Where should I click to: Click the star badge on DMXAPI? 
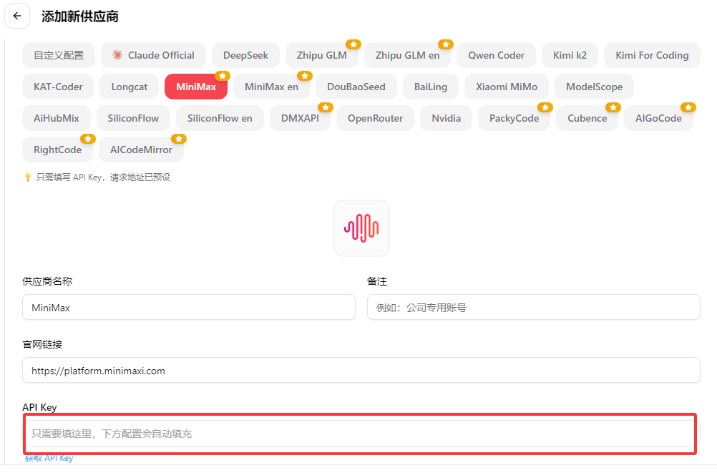326,107
